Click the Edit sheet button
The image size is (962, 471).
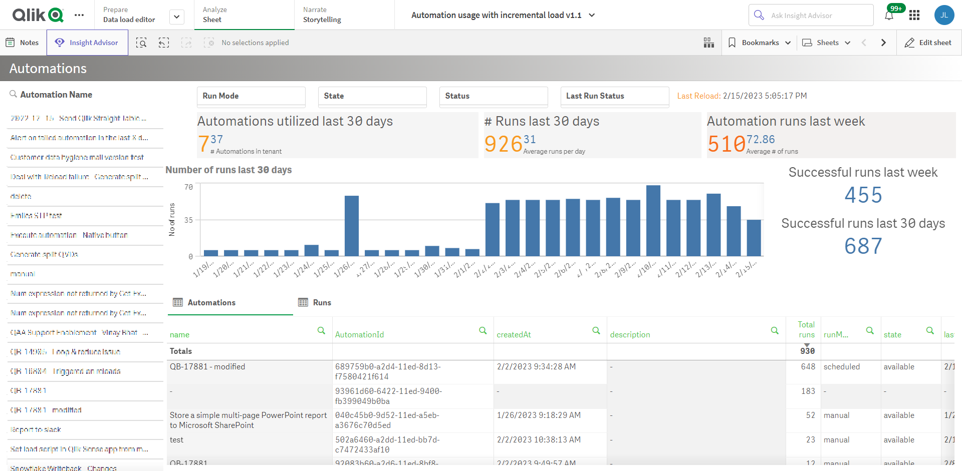[928, 43]
